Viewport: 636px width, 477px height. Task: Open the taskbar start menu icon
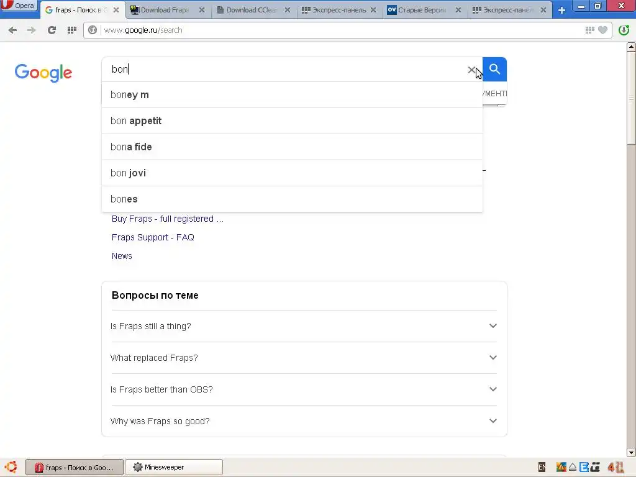click(x=11, y=467)
